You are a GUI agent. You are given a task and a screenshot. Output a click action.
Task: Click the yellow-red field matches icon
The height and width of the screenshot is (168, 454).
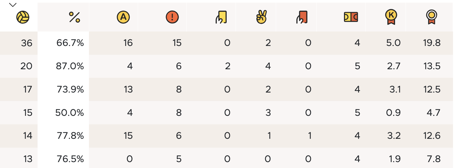[x=351, y=17]
